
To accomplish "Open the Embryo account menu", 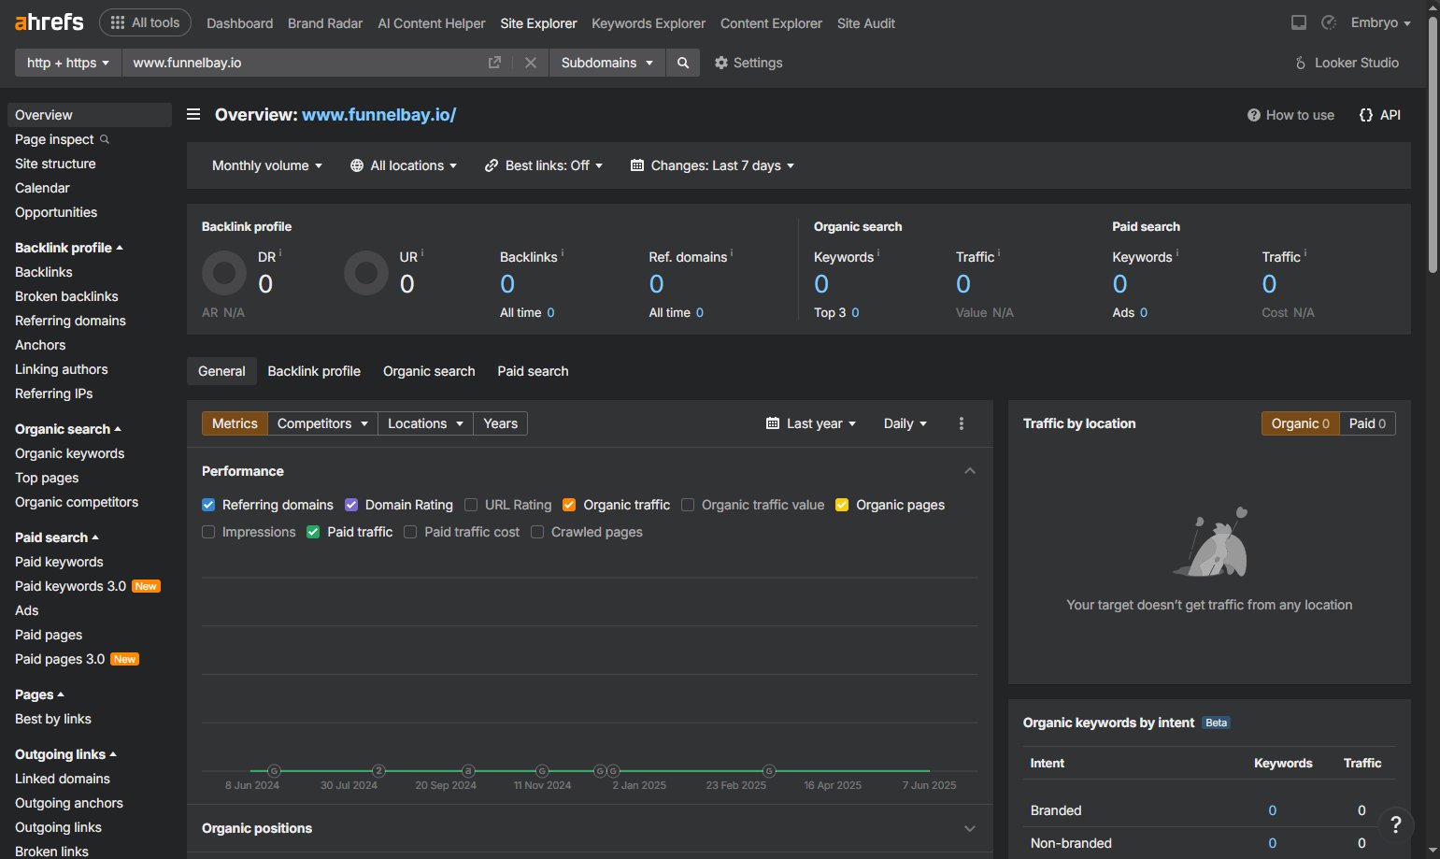I will (1381, 22).
